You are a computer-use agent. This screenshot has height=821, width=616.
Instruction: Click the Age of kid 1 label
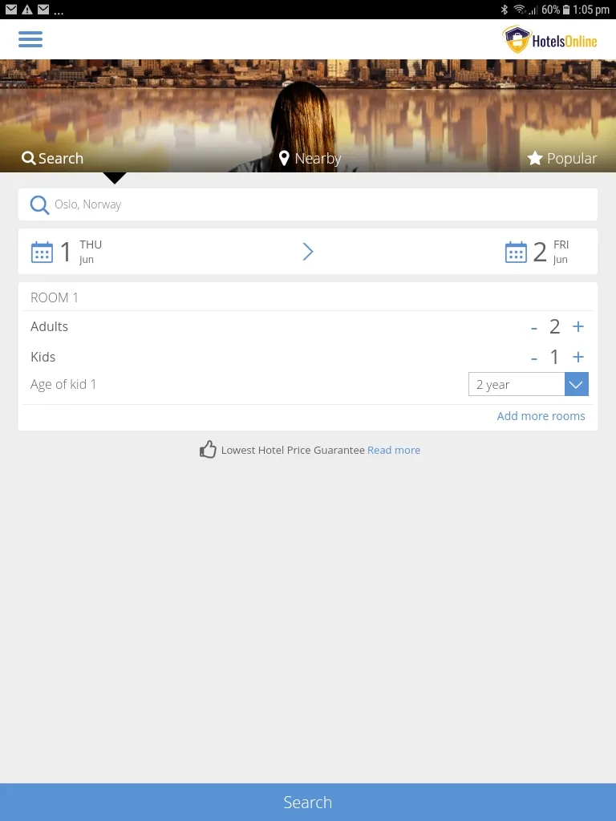[63, 384]
